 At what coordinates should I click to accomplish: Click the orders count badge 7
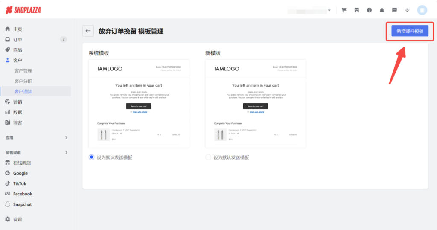pos(64,39)
